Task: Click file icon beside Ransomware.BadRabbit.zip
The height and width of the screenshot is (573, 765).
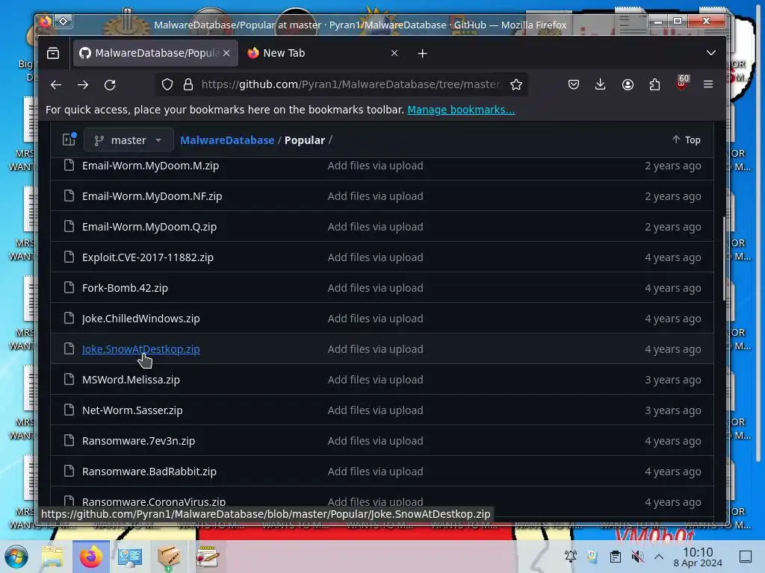Action: tap(69, 471)
